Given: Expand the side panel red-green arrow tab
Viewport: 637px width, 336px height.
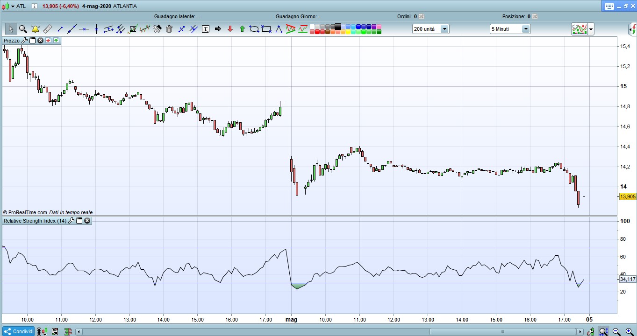Looking at the screenshot, I should (633, 29).
